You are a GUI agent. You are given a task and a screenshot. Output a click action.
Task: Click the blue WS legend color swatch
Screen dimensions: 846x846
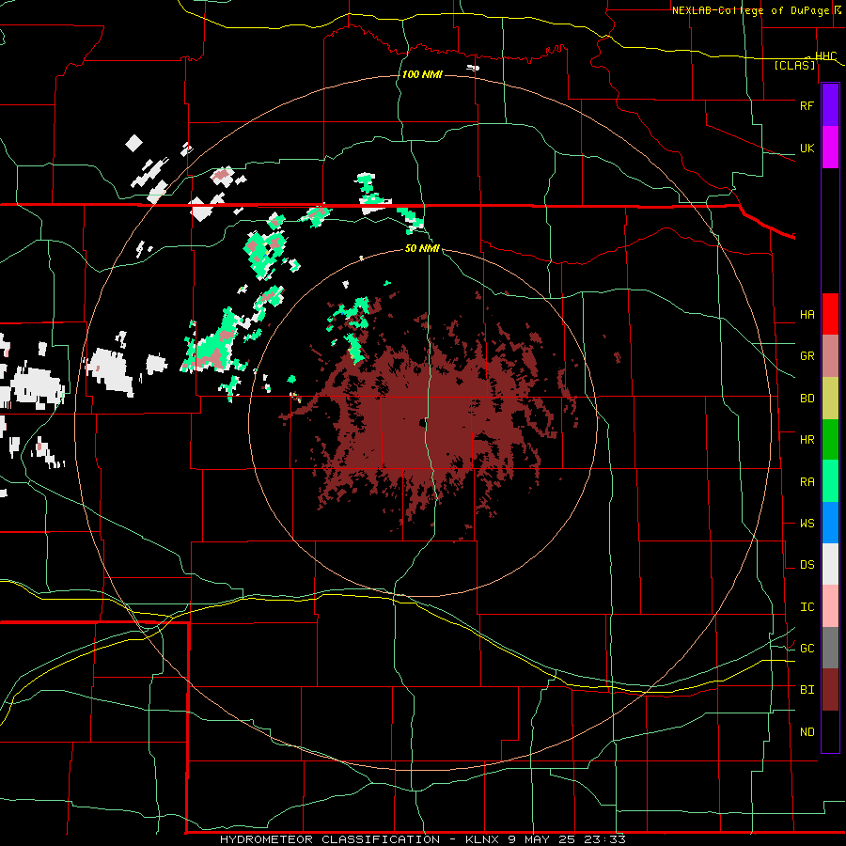[x=830, y=523]
